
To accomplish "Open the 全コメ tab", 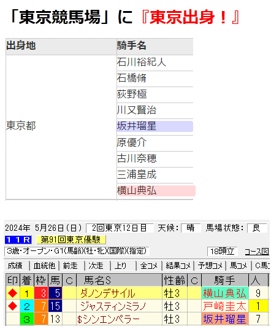I will tap(149, 266).
